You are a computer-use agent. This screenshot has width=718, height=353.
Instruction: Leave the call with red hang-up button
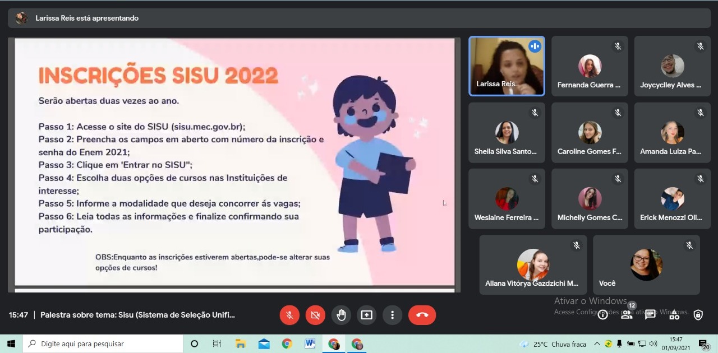click(422, 315)
